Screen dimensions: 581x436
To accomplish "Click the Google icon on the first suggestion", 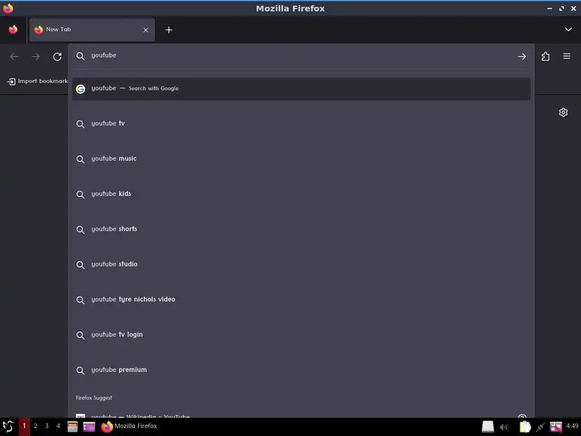I will point(81,89).
